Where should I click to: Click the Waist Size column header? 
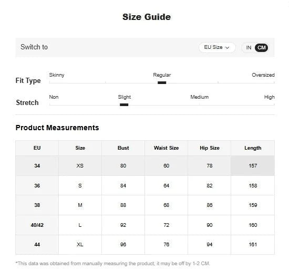[166, 148]
